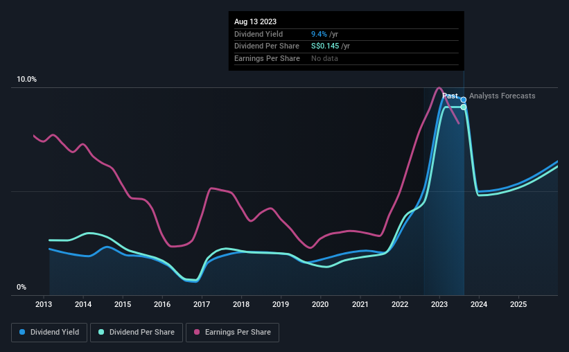Viewport: 569px width, 352px height.
Task: Click the 2017 x-axis label
Action: [202, 304]
